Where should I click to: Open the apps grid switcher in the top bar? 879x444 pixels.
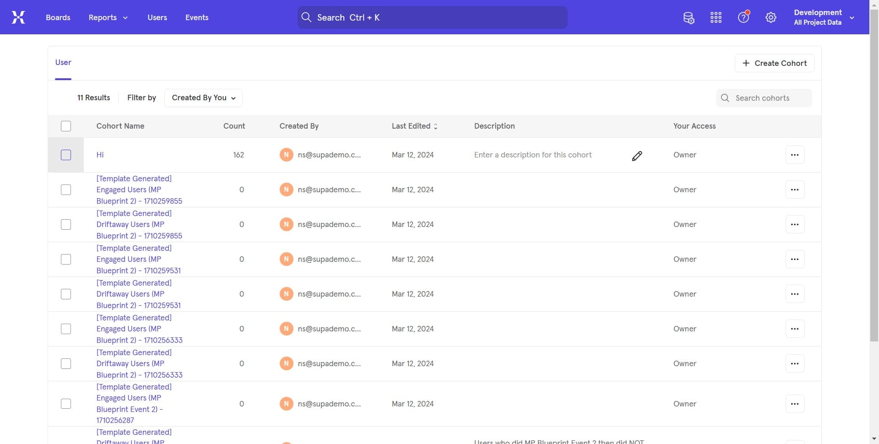point(716,17)
